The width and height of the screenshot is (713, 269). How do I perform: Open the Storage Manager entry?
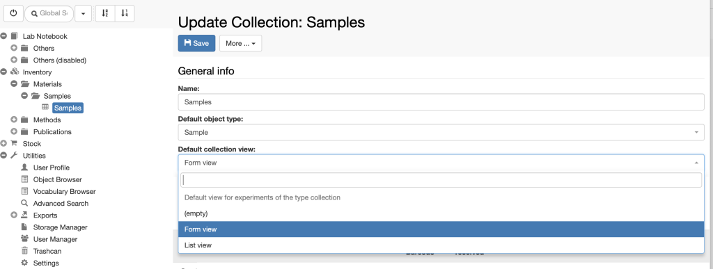[x=54, y=227]
